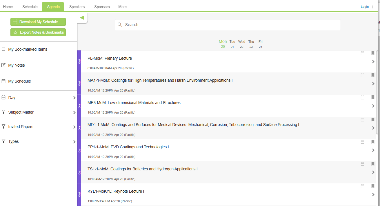The image size is (380, 206).
Task: Switch to the Speakers tab
Action: (x=77, y=7)
